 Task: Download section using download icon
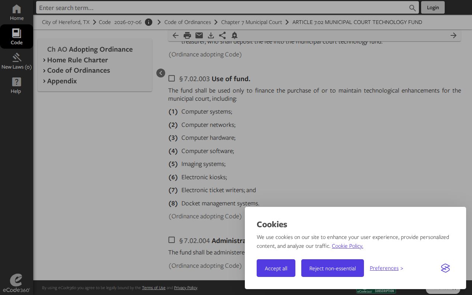211,35
